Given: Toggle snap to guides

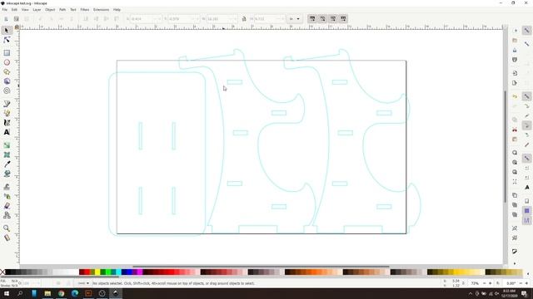Looking at the screenshot, I should click(526, 220).
